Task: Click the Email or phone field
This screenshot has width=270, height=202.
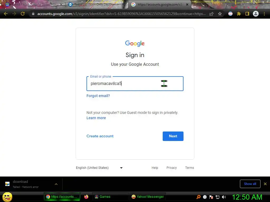Action: tap(135, 84)
